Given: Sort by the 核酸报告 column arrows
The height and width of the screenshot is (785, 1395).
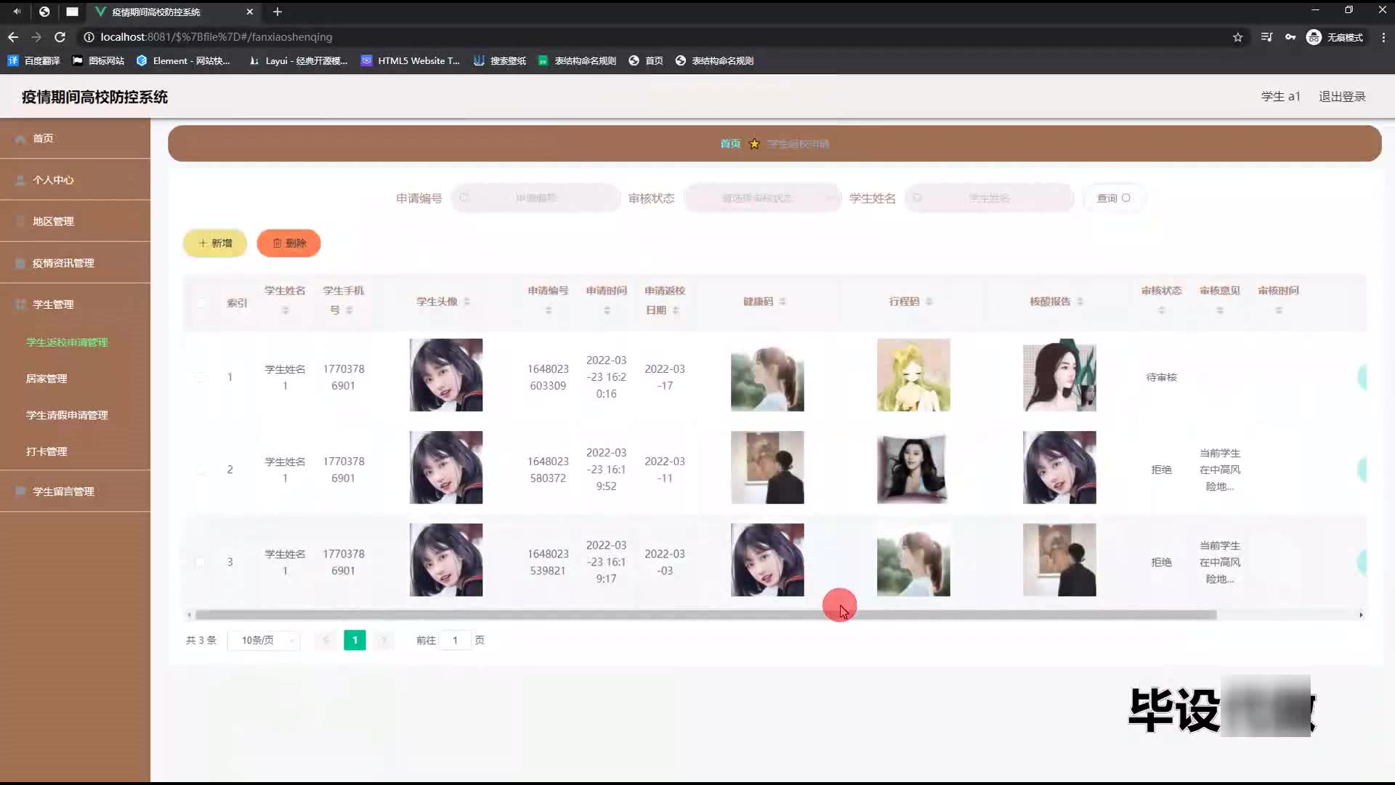Looking at the screenshot, I should point(1080,302).
